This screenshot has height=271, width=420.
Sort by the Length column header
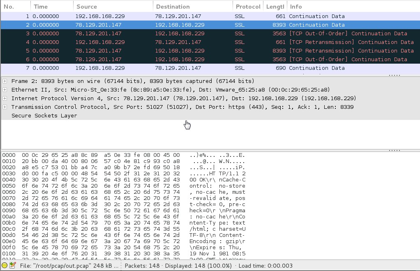tap(275, 7)
